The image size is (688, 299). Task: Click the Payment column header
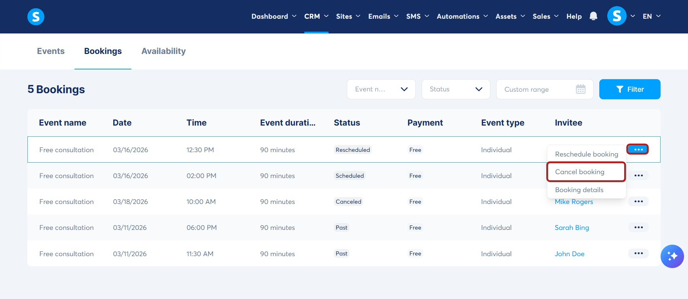click(x=425, y=123)
